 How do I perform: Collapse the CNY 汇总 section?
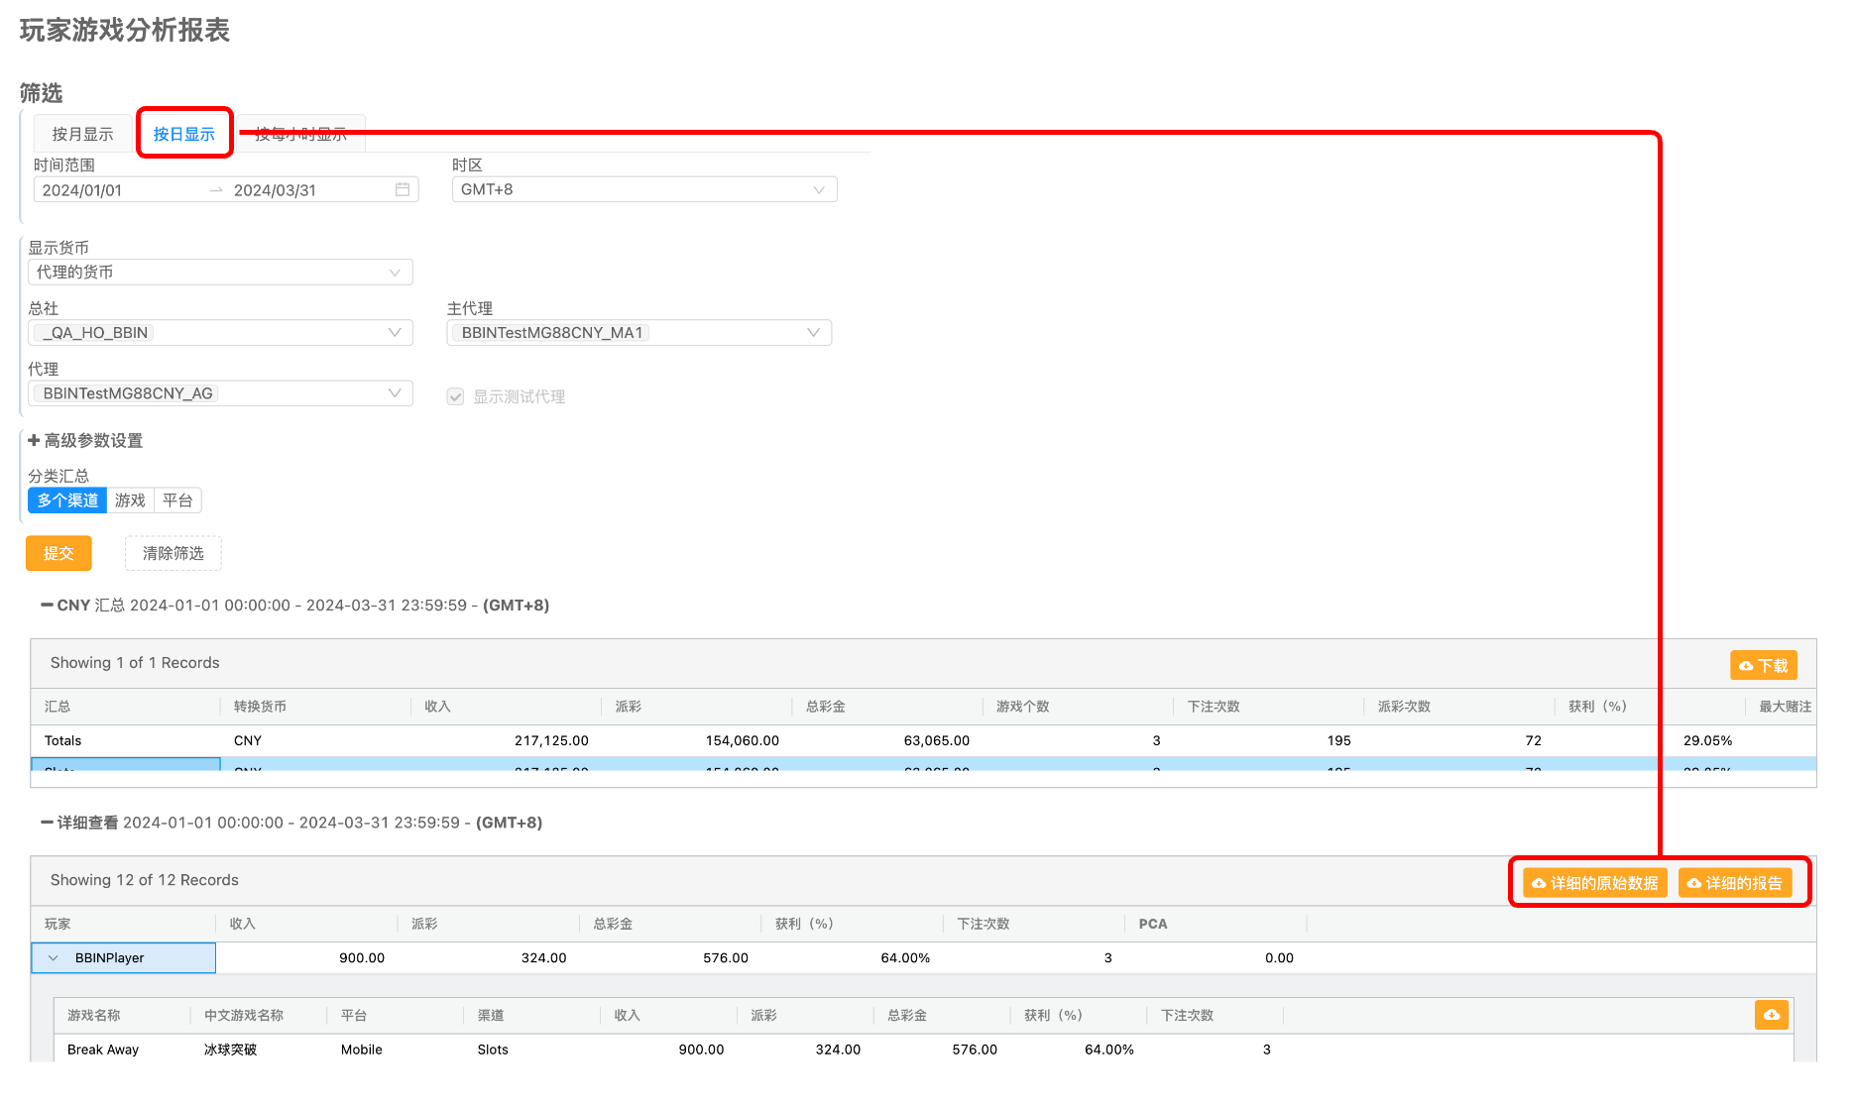(47, 605)
